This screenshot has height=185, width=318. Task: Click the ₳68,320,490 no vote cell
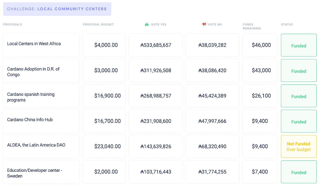tap(212, 146)
